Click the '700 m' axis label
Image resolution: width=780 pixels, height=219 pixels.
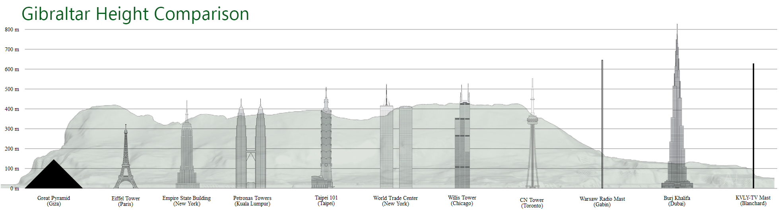pos(12,49)
